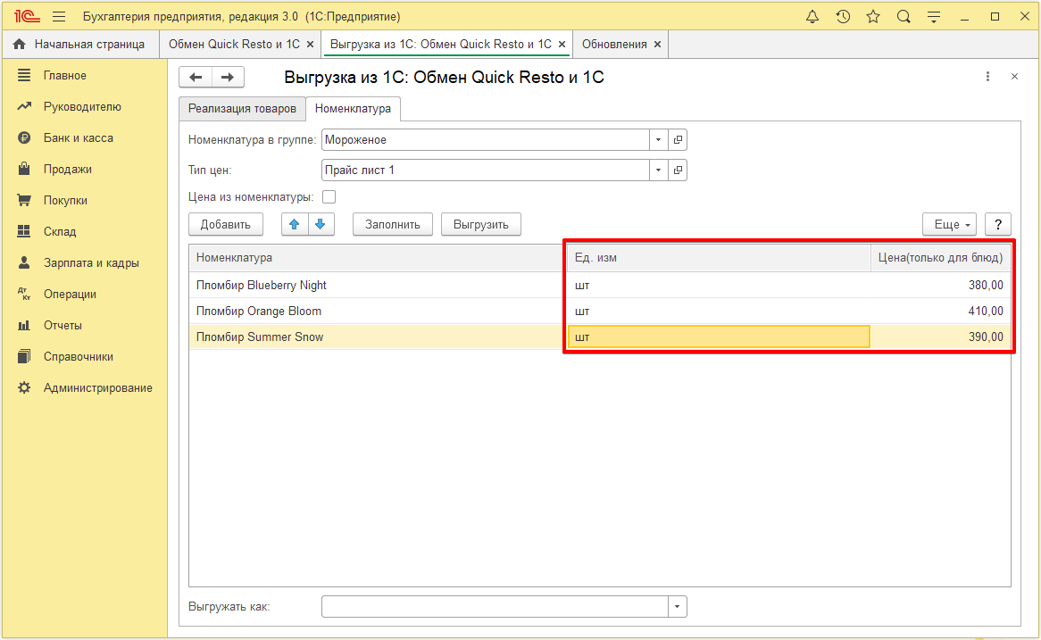Select Пломбир Blueberry Night row
The image size is (1041, 640).
coord(599,286)
